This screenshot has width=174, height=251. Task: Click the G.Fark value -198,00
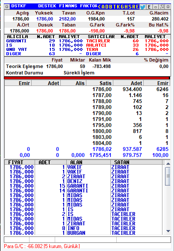click(x=97, y=31)
